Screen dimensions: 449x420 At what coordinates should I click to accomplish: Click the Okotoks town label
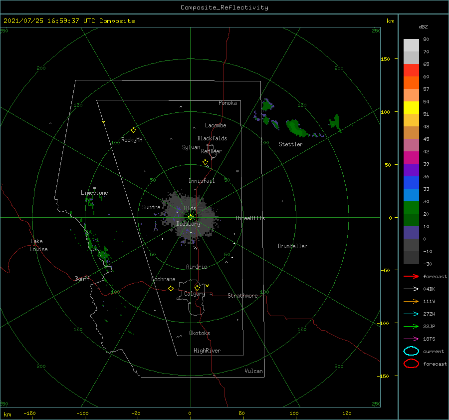[x=200, y=333]
